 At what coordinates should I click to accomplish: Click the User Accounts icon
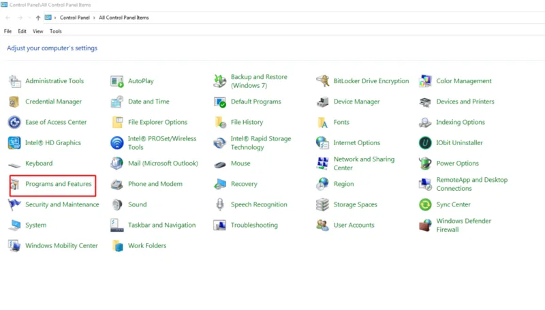point(322,226)
